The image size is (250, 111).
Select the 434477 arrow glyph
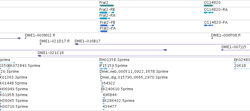(x=103, y=110)
